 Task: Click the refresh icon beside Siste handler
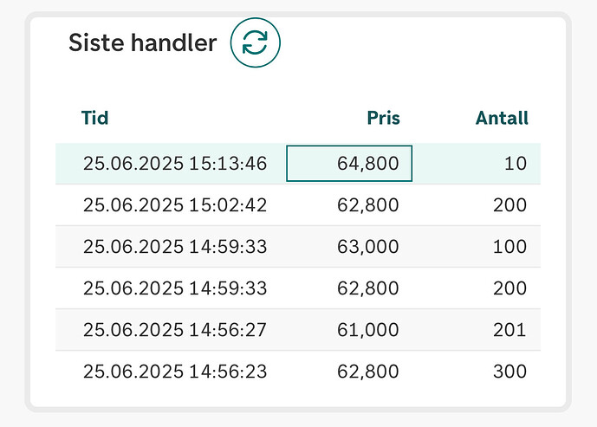[255, 42]
